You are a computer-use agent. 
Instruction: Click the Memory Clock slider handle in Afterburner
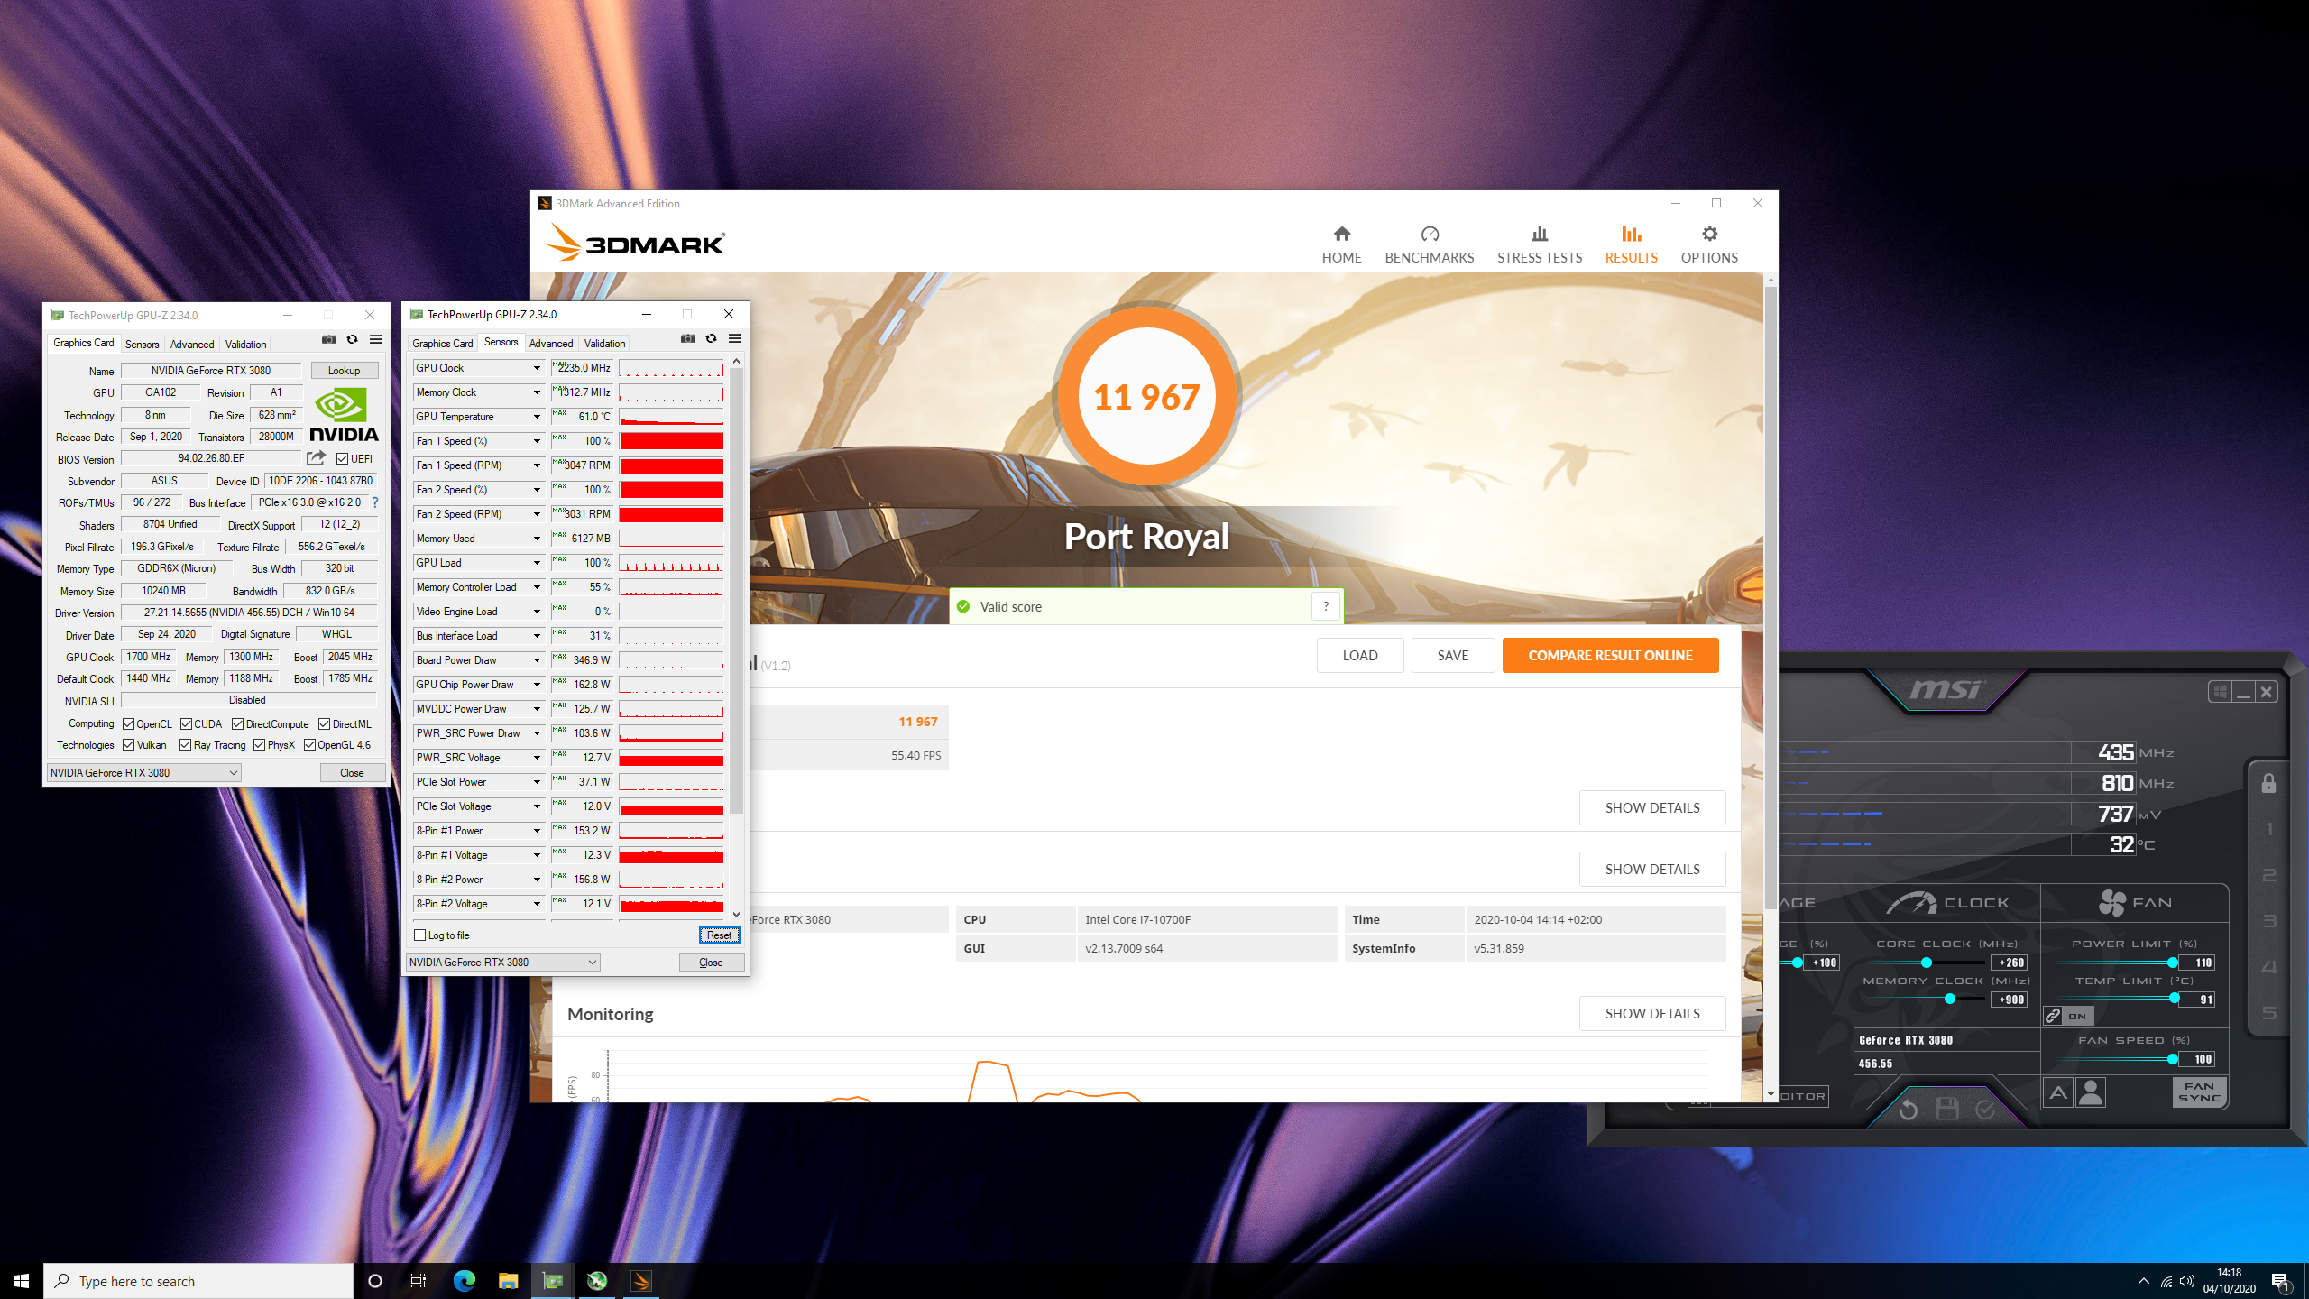(x=1950, y=999)
